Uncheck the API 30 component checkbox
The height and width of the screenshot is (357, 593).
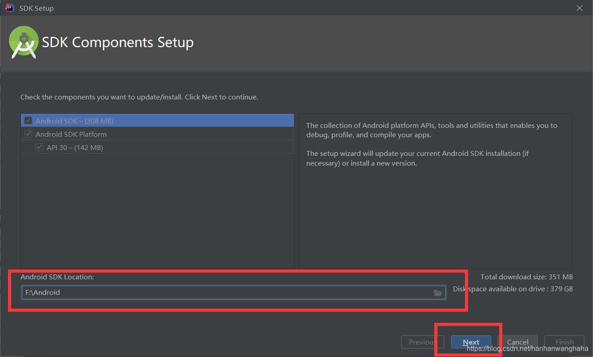point(40,147)
